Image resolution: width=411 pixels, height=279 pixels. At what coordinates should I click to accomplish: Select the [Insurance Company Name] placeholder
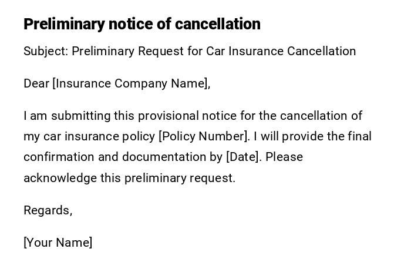tap(132, 83)
